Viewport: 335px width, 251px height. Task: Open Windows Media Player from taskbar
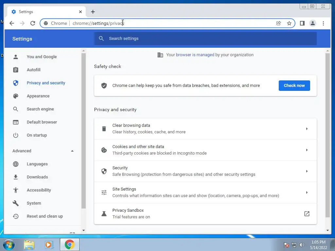pos(49,245)
